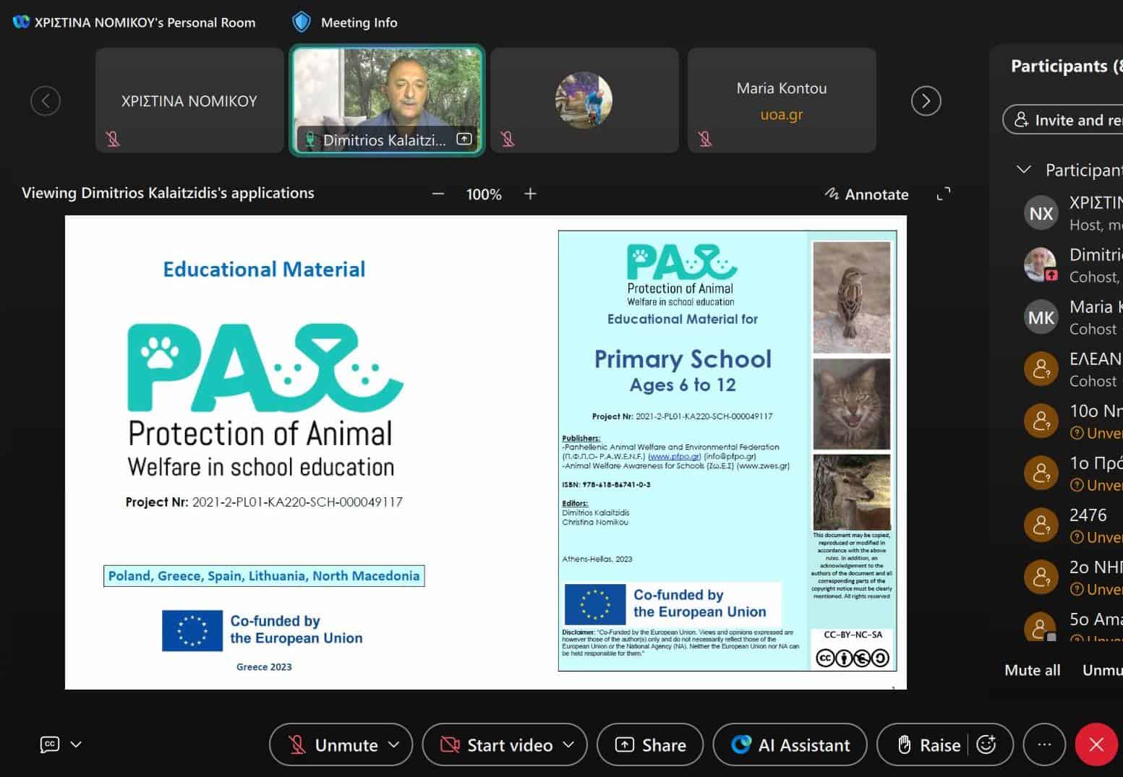
Task: Click the 10ο Νη participant name
Action: pos(1096,411)
